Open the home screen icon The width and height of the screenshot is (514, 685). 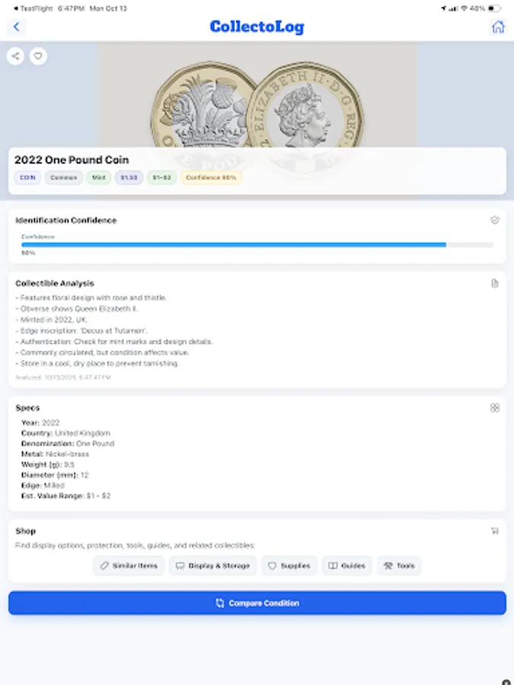tap(498, 27)
